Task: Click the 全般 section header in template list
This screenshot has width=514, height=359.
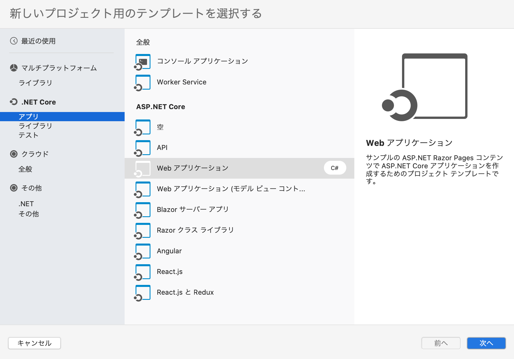Action: pos(143,42)
